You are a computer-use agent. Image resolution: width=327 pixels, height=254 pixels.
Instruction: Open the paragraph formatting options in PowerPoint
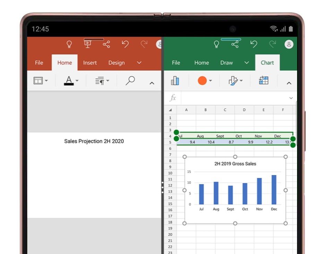(x=100, y=81)
